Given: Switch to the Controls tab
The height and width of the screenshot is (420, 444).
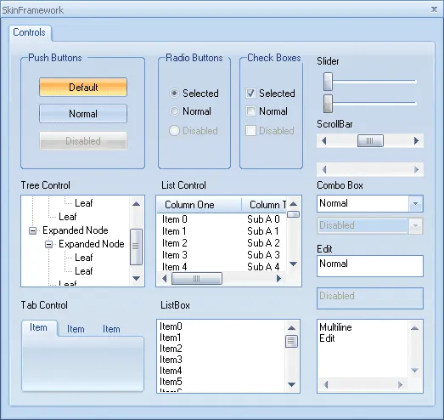Looking at the screenshot, I should (30, 32).
